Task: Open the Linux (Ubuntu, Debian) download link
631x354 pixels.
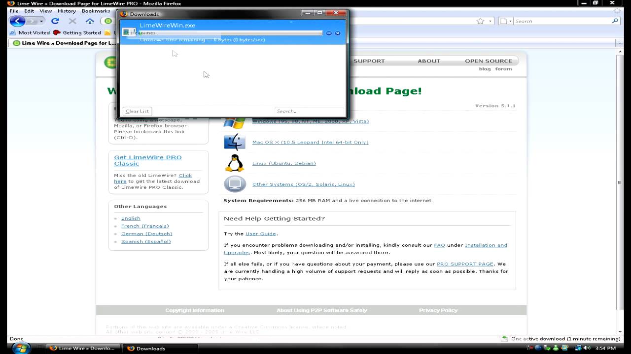Action: pyautogui.click(x=284, y=163)
